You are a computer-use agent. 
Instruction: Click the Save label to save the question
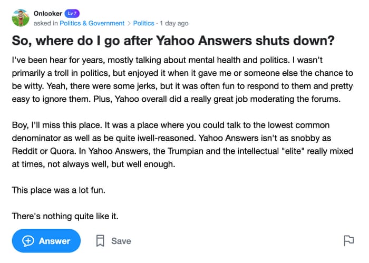coord(121,241)
